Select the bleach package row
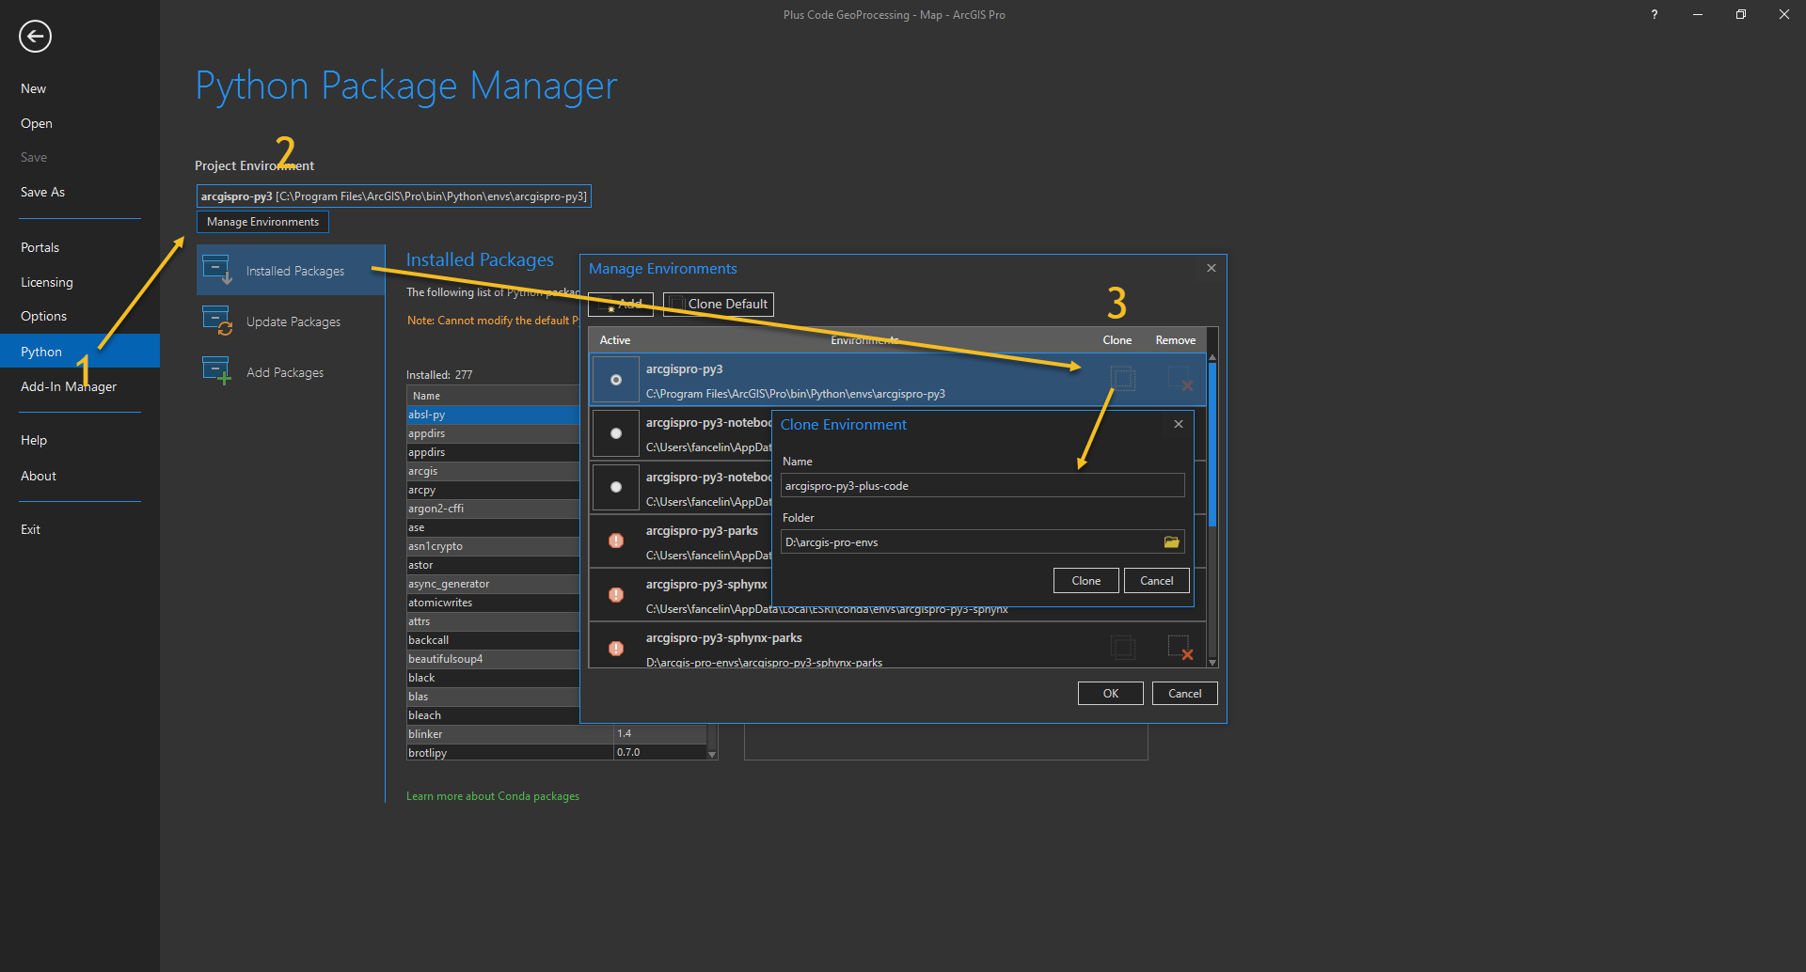Screen dimensions: 1806x972 click(x=493, y=715)
